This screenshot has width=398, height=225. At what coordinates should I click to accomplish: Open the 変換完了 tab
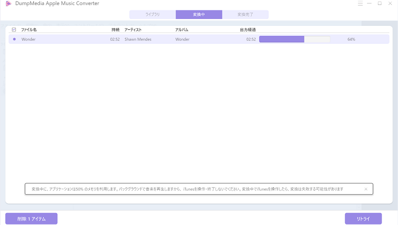coord(245,14)
